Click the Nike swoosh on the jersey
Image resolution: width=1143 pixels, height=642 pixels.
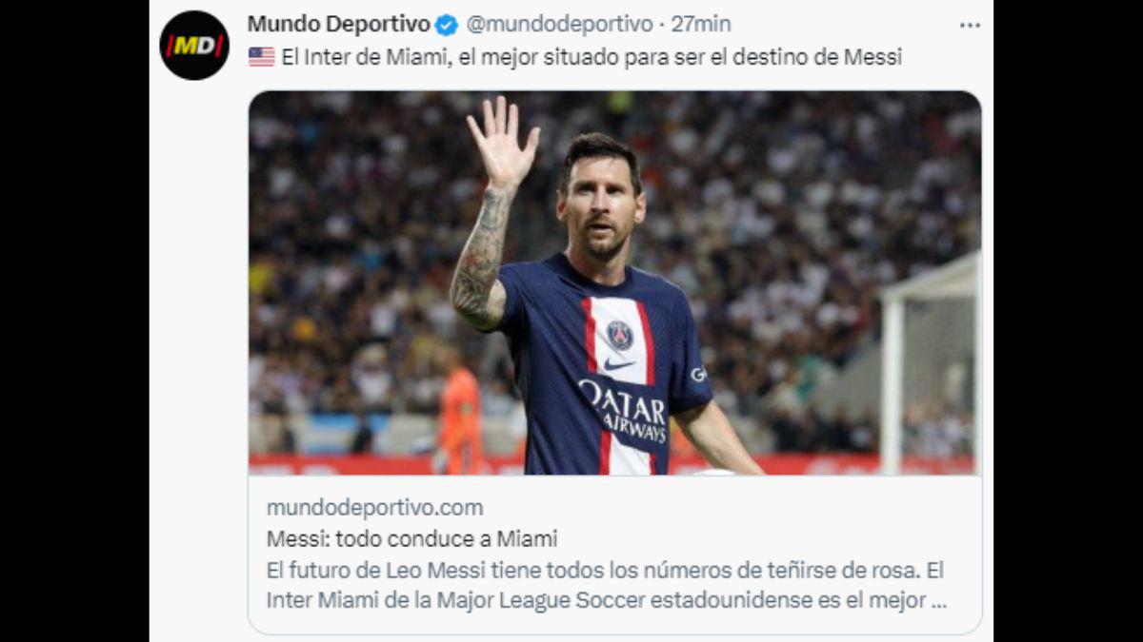pyautogui.click(x=617, y=364)
